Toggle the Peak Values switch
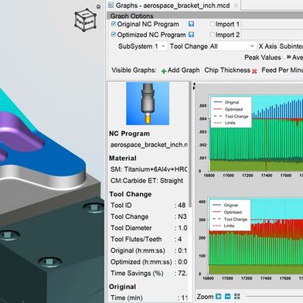Screen dimensions: 303x303 tap(287, 57)
